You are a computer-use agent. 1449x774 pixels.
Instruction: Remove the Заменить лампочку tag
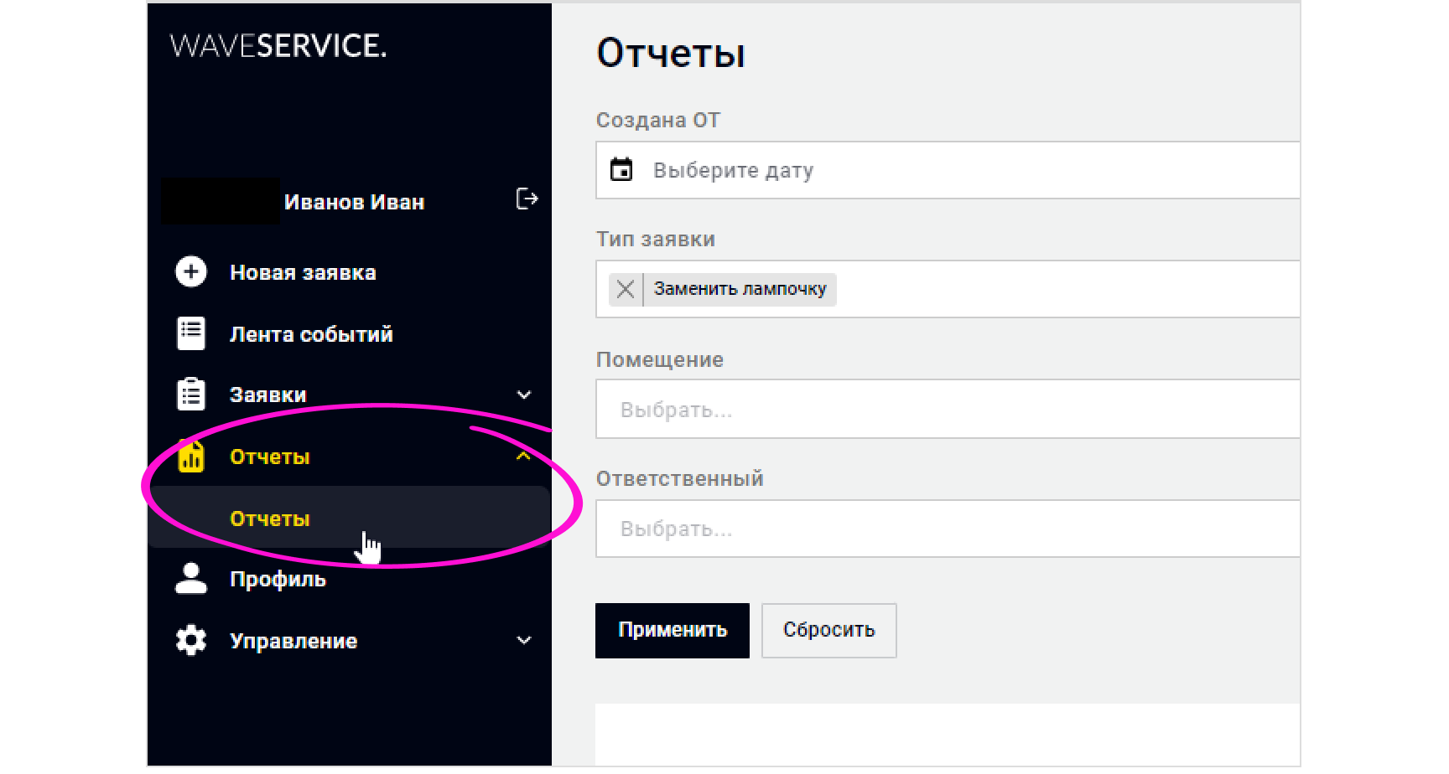[626, 290]
